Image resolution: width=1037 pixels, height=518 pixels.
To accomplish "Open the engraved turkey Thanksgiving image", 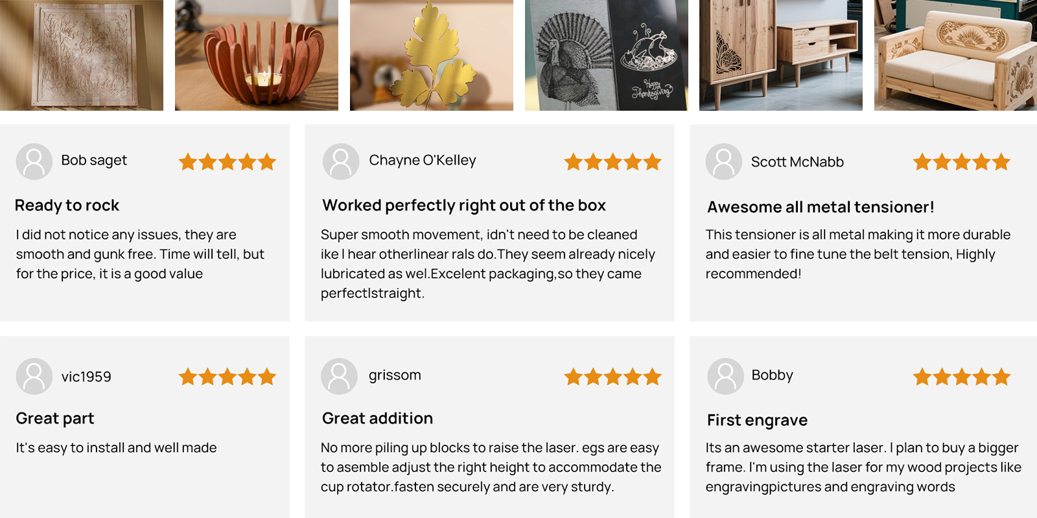I will (x=607, y=55).
